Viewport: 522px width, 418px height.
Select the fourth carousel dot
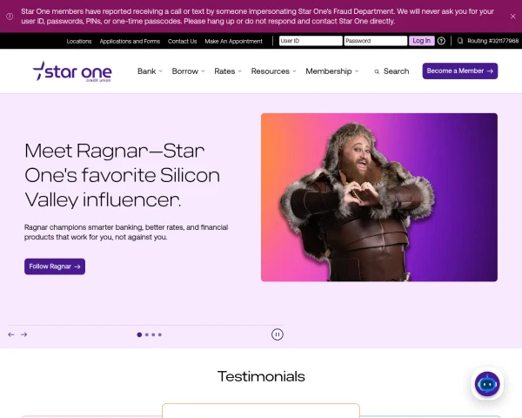(160, 334)
